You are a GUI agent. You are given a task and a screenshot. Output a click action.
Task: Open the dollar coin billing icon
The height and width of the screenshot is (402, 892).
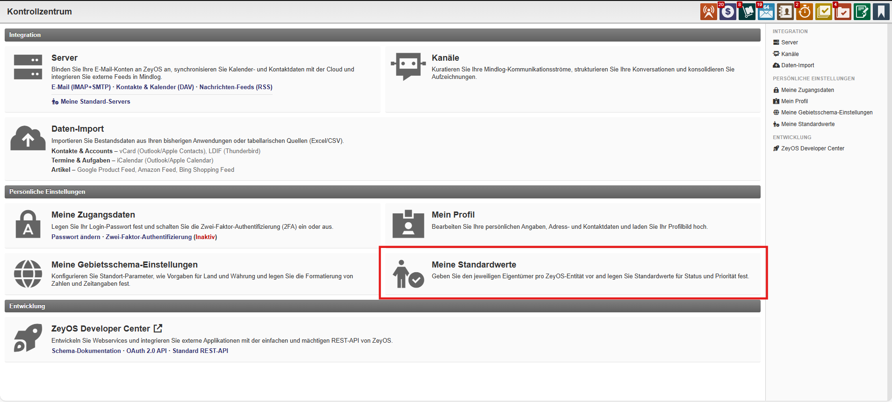[727, 12]
